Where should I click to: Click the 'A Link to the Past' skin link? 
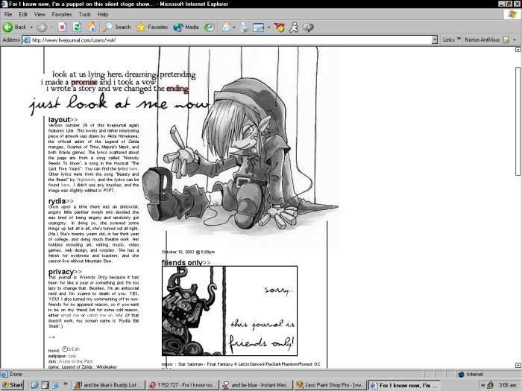click(x=76, y=361)
